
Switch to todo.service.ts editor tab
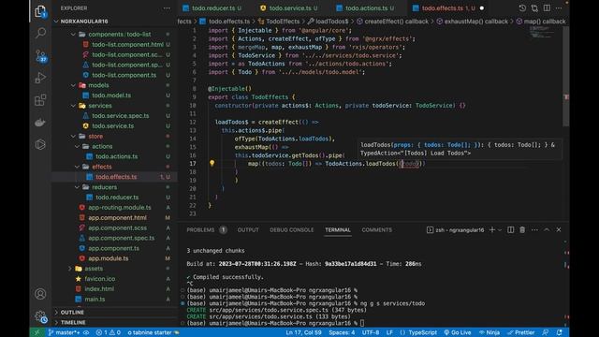(x=289, y=8)
